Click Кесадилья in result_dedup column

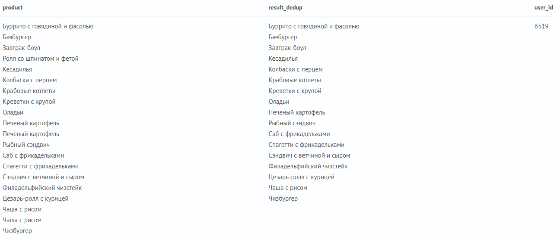pos(283,59)
